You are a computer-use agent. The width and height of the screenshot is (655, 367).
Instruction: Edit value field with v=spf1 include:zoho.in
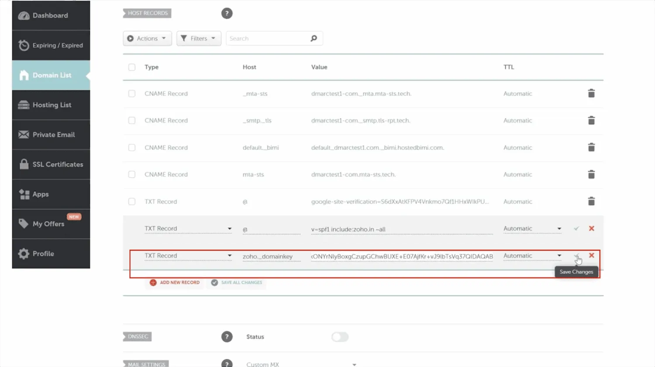[402, 229]
